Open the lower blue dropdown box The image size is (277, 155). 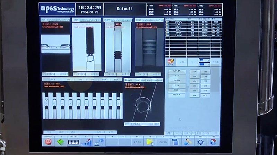(x=204, y=64)
